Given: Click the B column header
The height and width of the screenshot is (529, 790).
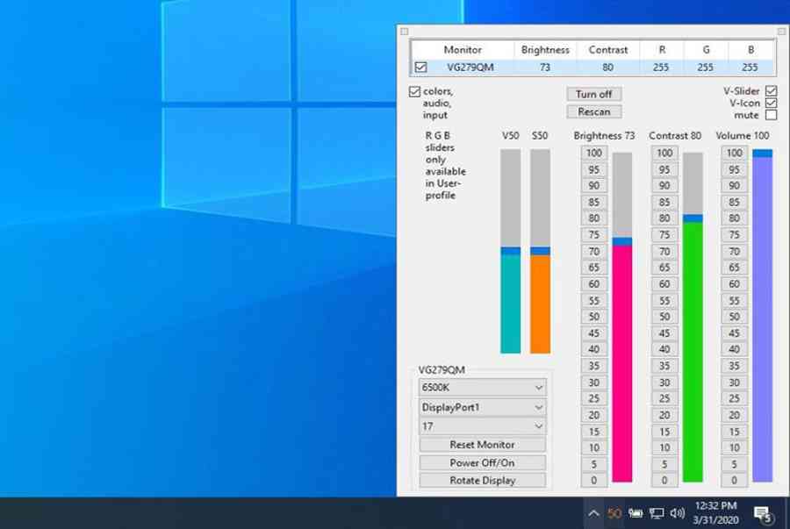Looking at the screenshot, I should (x=750, y=50).
